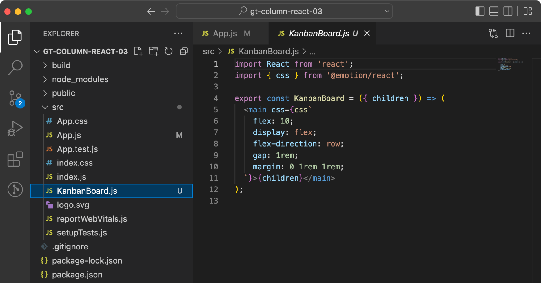Open the command center dropdown chevron
The width and height of the screenshot is (541, 283).
[x=387, y=11]
